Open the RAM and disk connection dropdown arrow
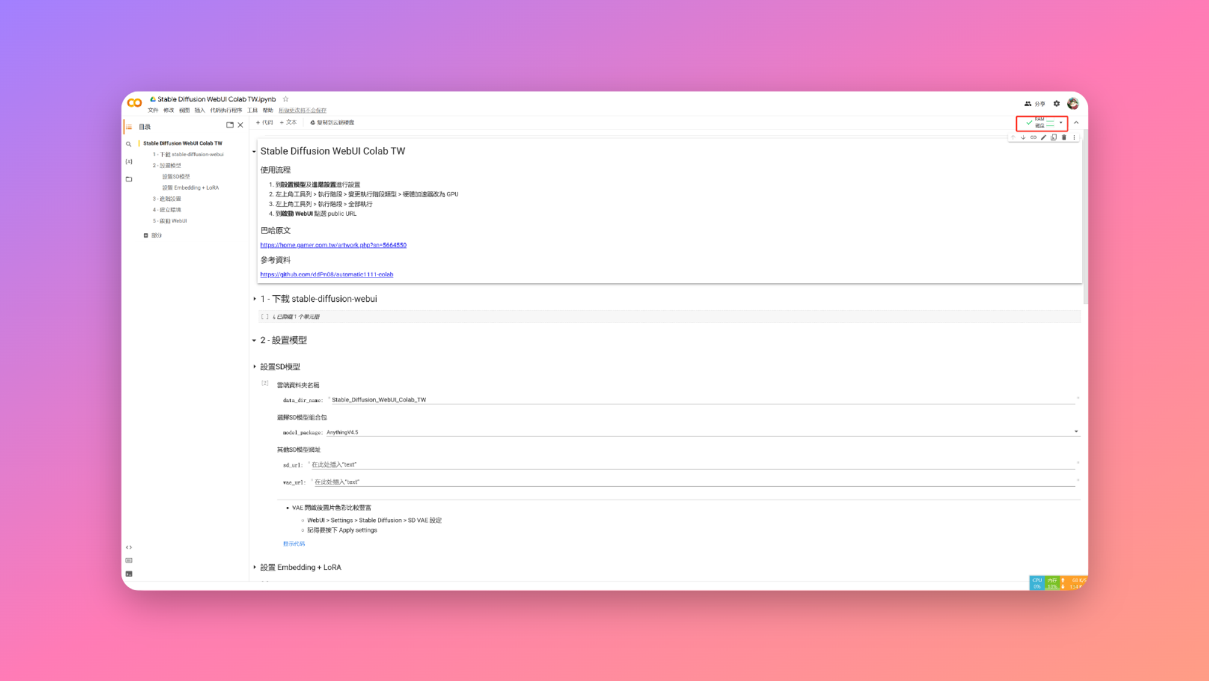The width and height of the screenshot is (1209, 681). tap(1061, 123)
